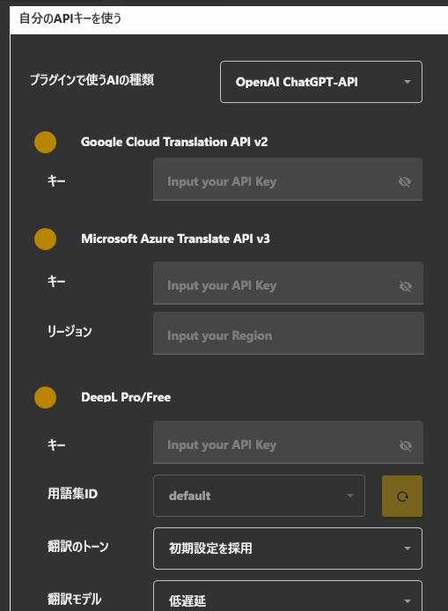Viewport: 448px width, 611px height.
Task: Show the hidden Google Cloud API key
Action: pyautogui.click(x=405, y=181)
